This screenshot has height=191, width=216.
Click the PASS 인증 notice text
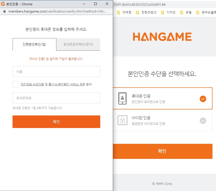tap(56, 59)
